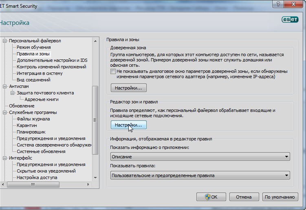Screen dimensions: 306x210
Task: Reset with По умолчанию button
Action: tap(280, 197)
